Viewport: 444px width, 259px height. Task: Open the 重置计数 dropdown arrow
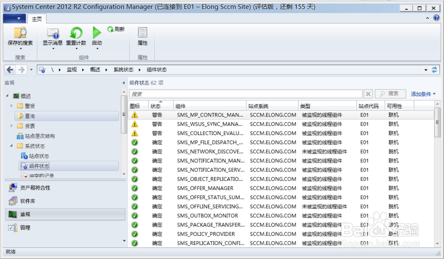coord(76,49)
